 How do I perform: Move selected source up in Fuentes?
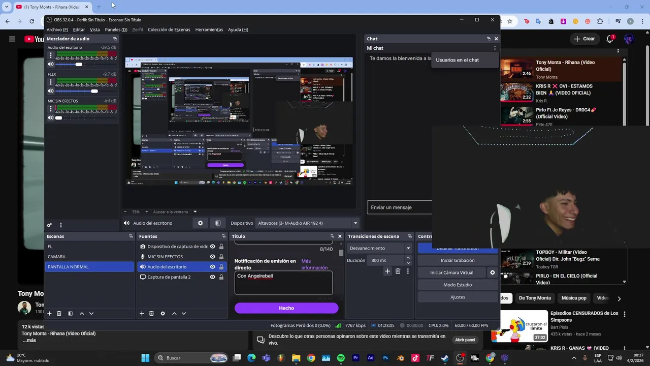tap(174, 314)
